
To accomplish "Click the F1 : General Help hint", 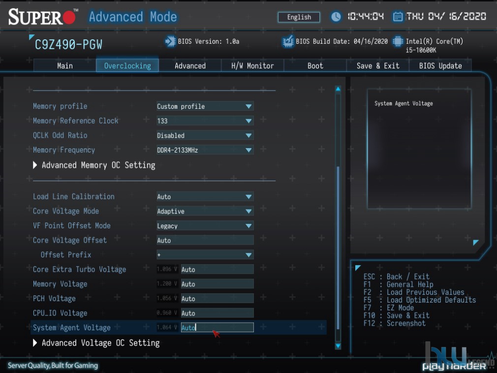I will (x=398, y=284).
